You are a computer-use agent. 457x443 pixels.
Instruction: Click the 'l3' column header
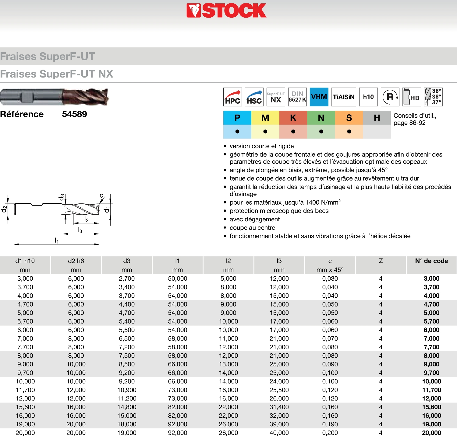pyautogui.click(x=279, y=265)
